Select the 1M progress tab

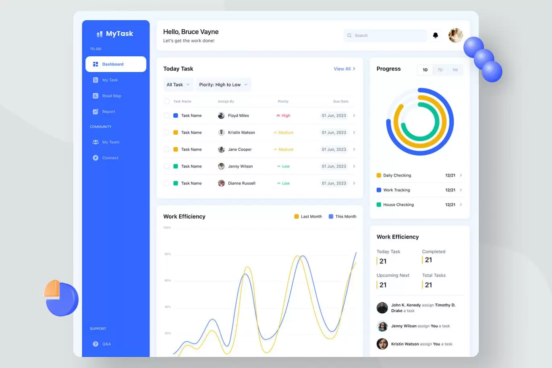(x=455, y=70)
